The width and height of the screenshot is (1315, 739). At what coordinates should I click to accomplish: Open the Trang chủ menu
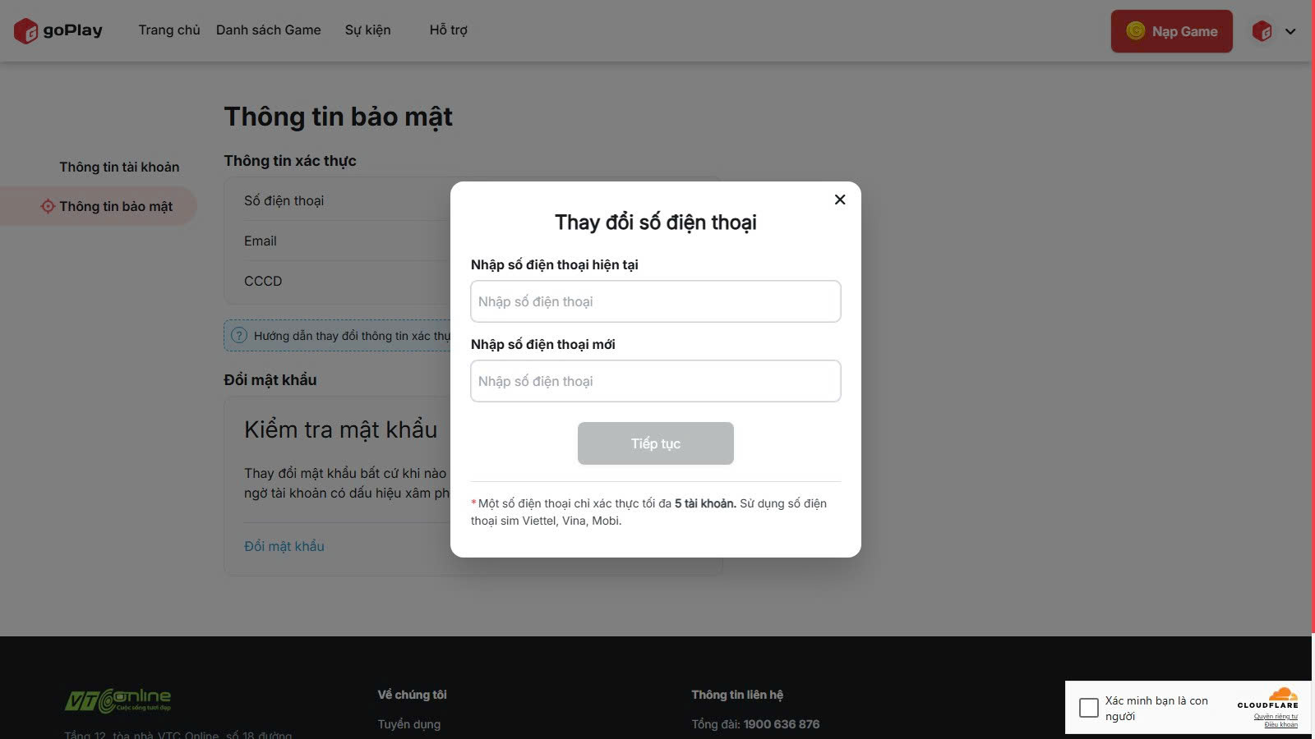click(x=169, y=30)
